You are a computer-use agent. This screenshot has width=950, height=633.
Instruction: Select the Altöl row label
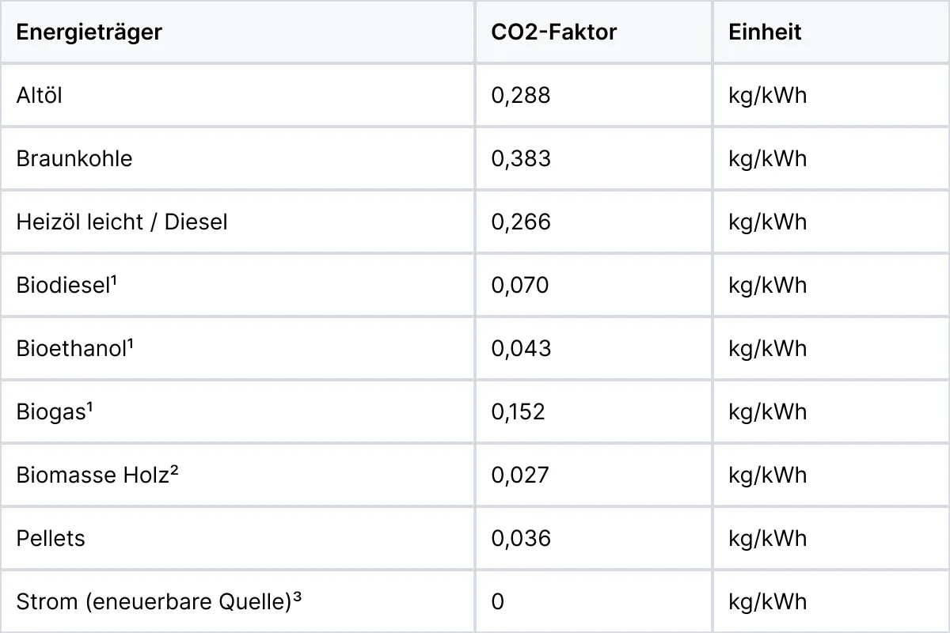(39, 95)
